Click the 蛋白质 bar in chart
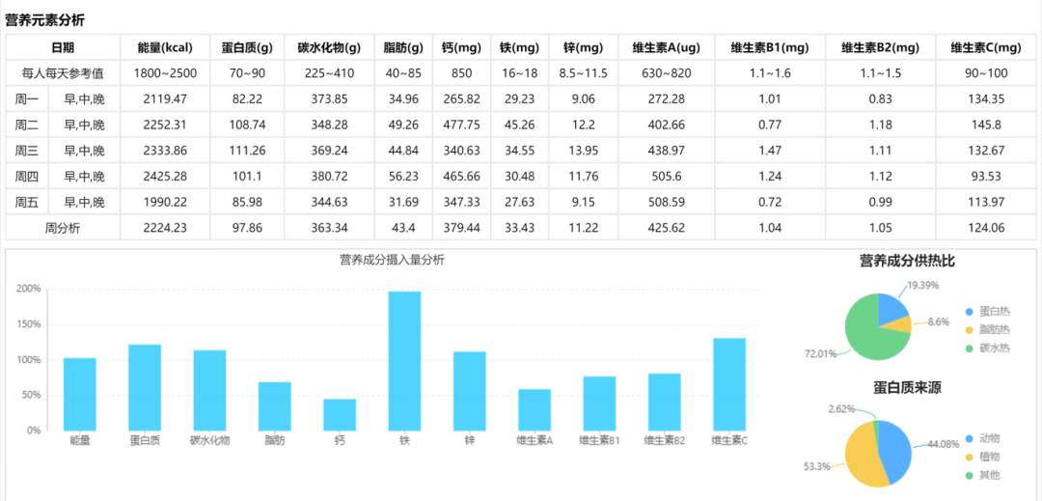Screen dimensions: 1042x501 145,387
